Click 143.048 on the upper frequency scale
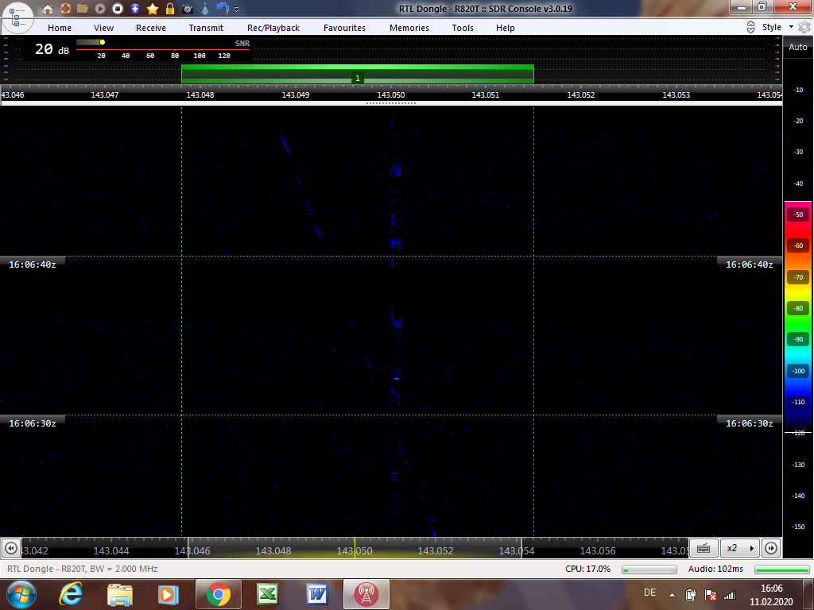The width and height of the screenshot is (814, 610). coord(200,95)
